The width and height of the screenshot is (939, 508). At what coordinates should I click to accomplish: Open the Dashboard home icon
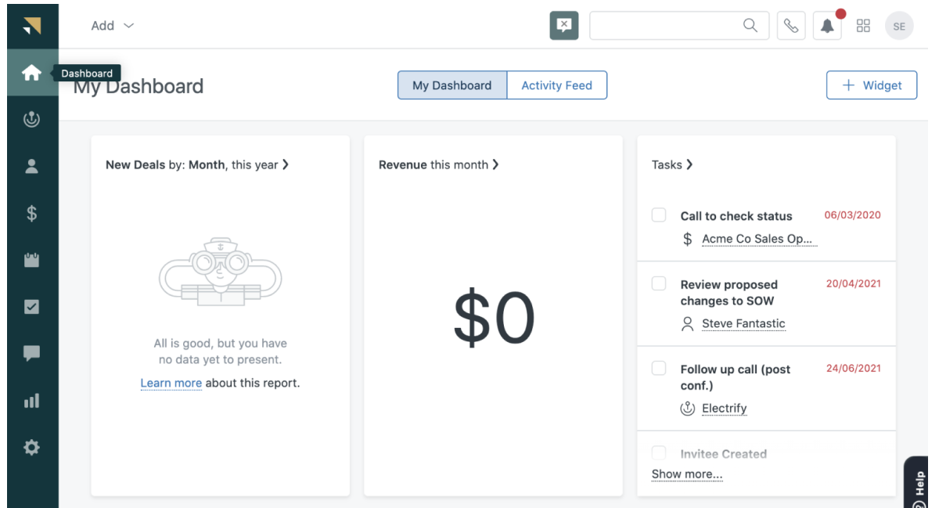click(31, 73)
